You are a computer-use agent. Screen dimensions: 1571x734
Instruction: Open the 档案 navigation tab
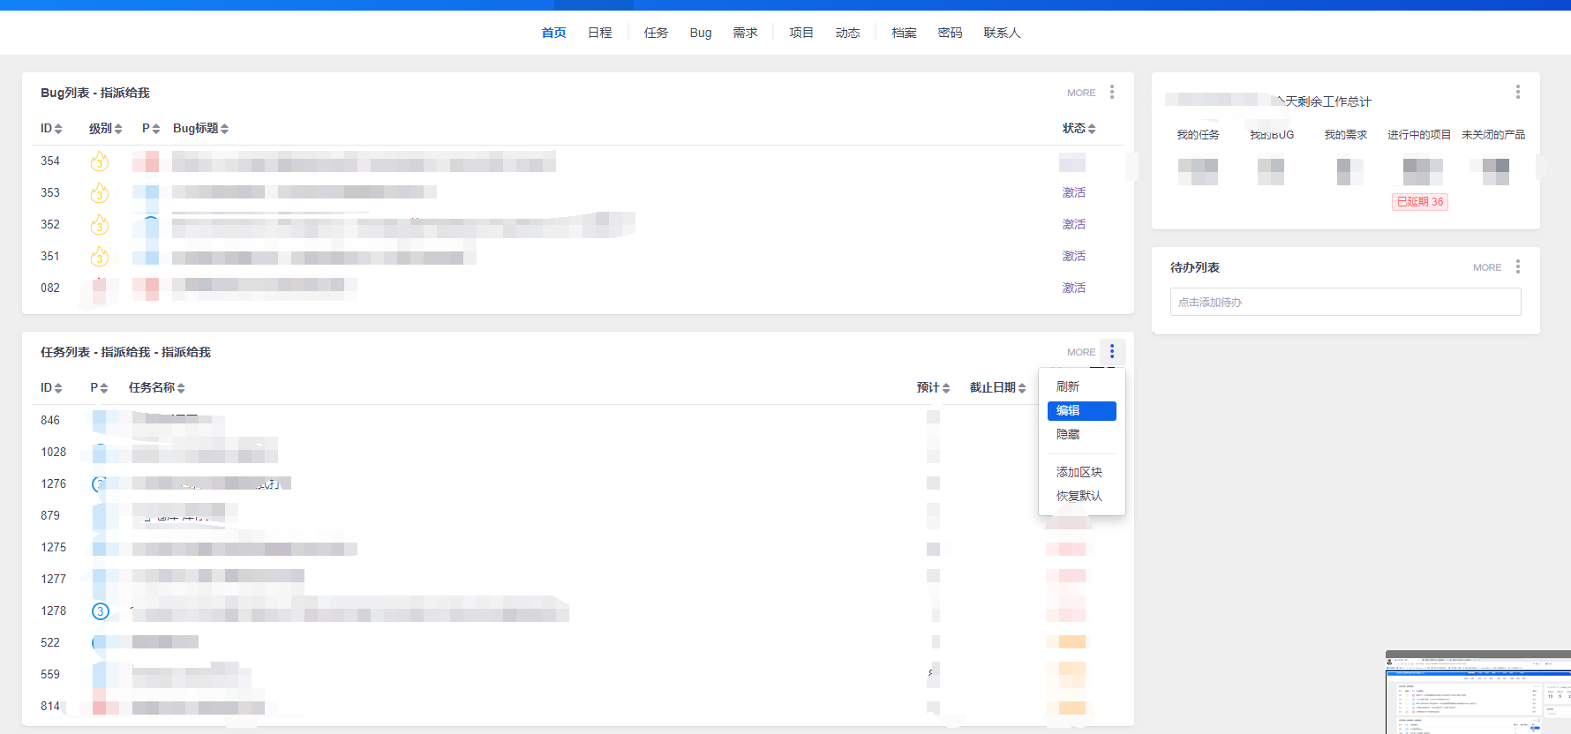click(904, 33)
